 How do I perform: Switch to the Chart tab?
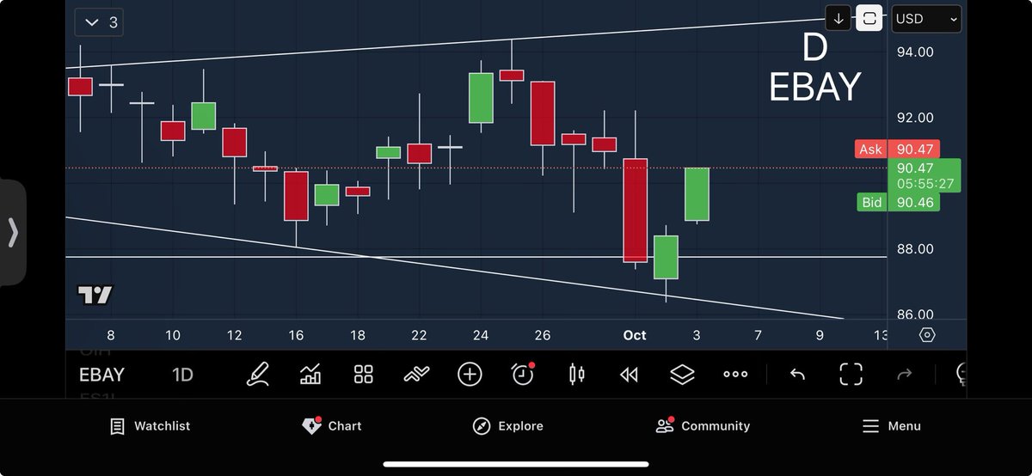coord(332,426)
